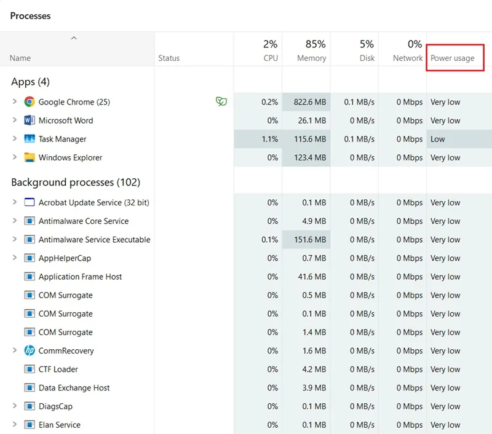This screenshot has height=434, width=492.
Task: Click the Google Chrome icon
Action: point(30,101)
